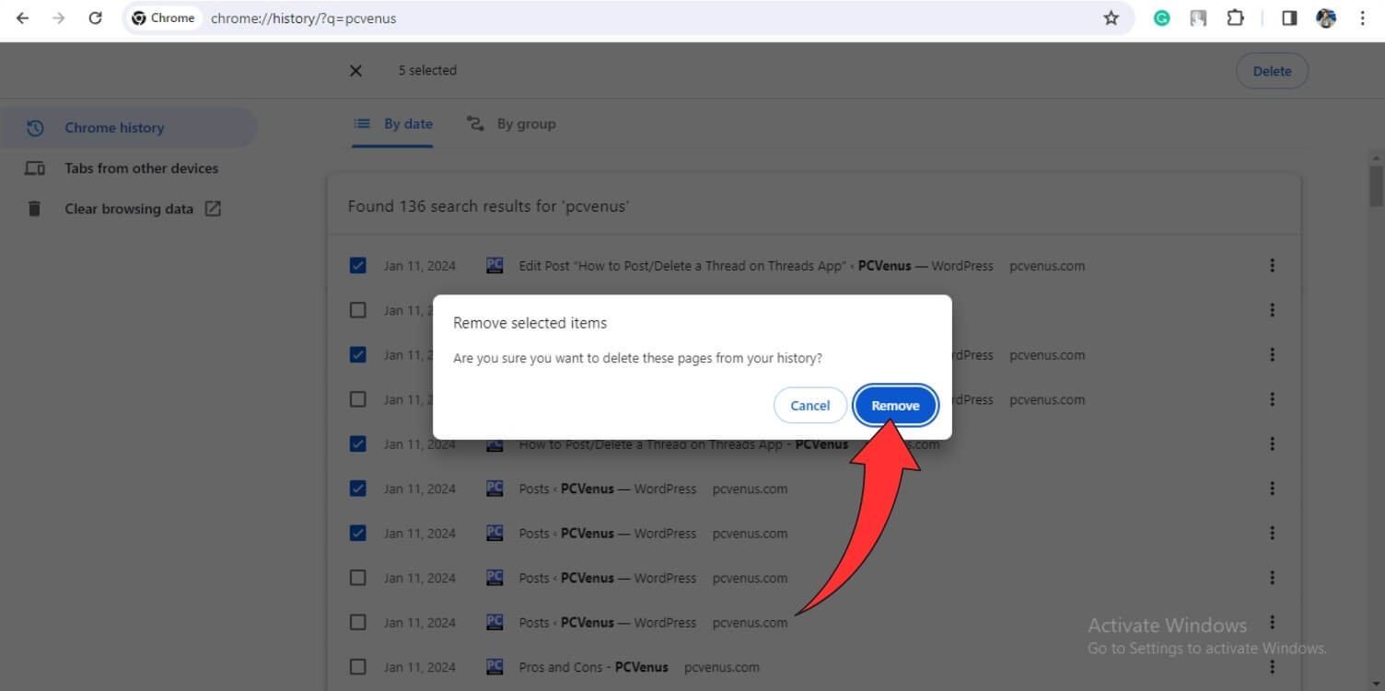The width and height of the screenshot is (1385, 691).
Task: Open the Grammarly extension icon
Action: (1161, 18)
